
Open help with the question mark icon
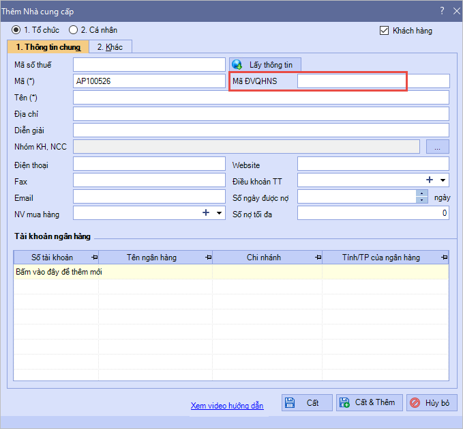440,12
